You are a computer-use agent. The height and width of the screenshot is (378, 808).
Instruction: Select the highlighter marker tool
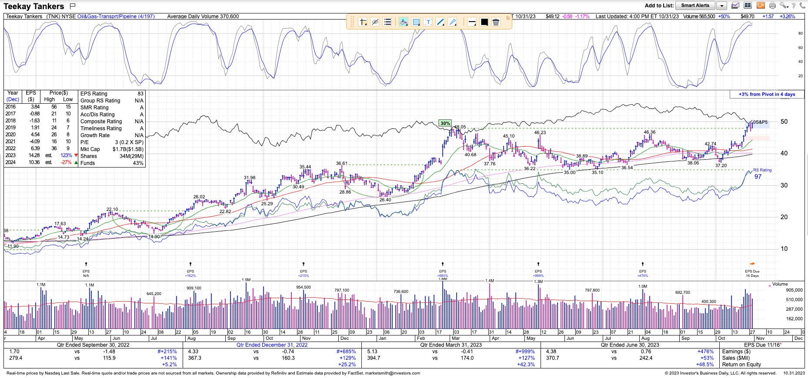point(403,22)
